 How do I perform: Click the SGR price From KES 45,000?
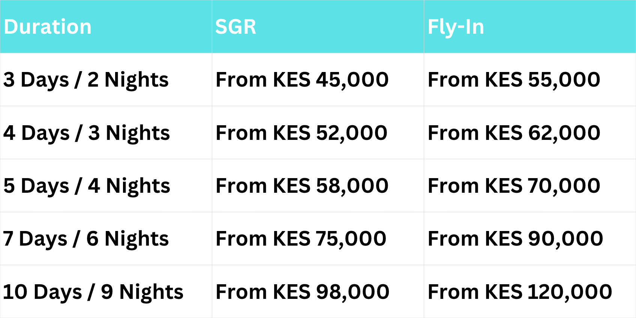point(302,80)
